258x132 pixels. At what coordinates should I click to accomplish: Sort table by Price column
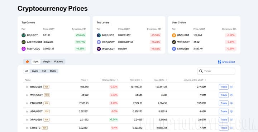(x=85, y=80)
